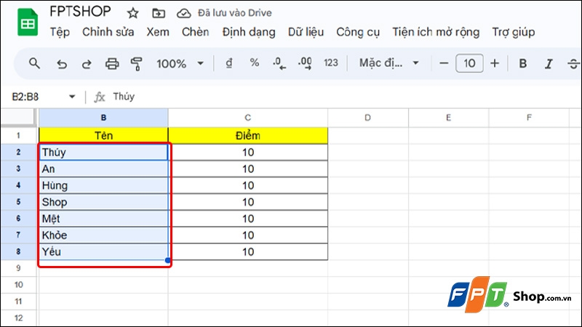Select row 9 header
The image size is (582, 327).
(x=18, y=268)
